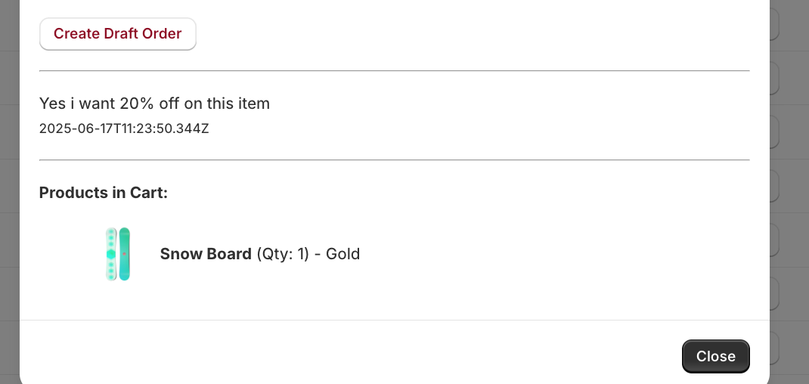Click the dimmed backdrop left of the modal

click(x=9, y=189)
